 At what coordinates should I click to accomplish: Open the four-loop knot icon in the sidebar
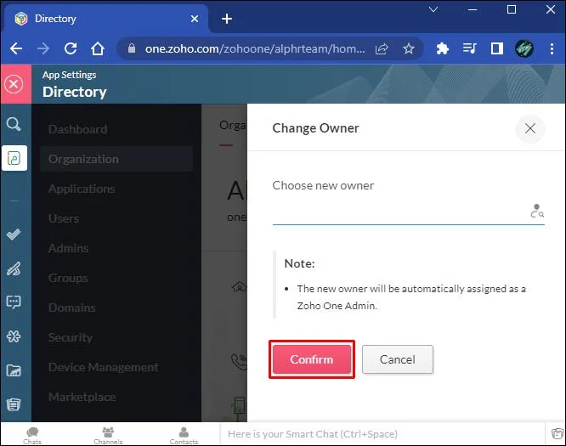(14, 336)
